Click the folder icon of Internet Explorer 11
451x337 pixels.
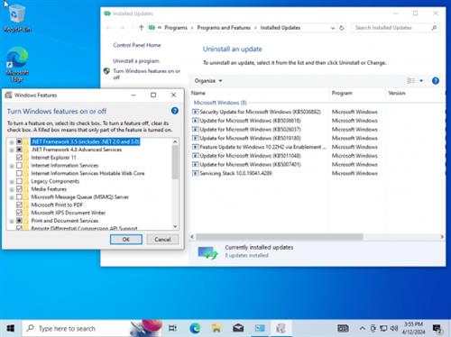point(26,158)
